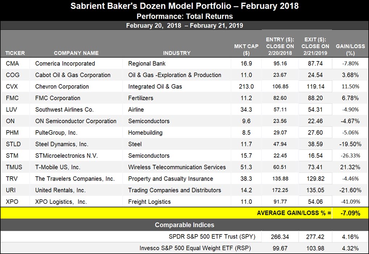The image size is (369, 254).
Task: Click Cabot's gain value 3.68%
Action: pyautogui.click(x=351, y=75)
